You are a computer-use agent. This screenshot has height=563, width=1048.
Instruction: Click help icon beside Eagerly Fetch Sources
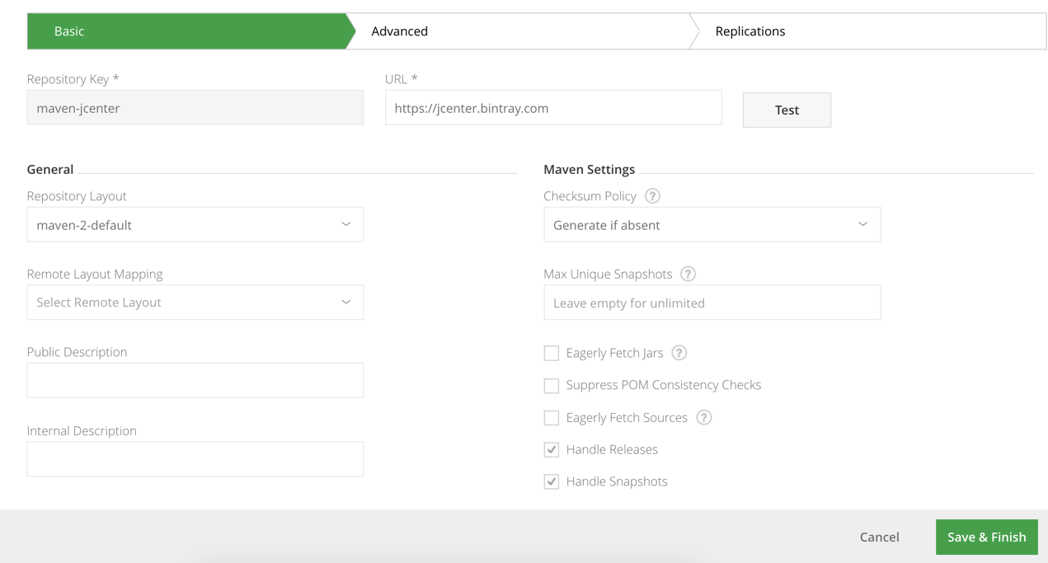pos(703,417)
